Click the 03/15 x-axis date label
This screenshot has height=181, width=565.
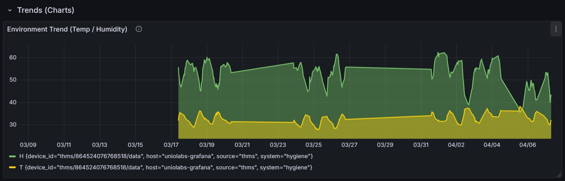[135, 145]
